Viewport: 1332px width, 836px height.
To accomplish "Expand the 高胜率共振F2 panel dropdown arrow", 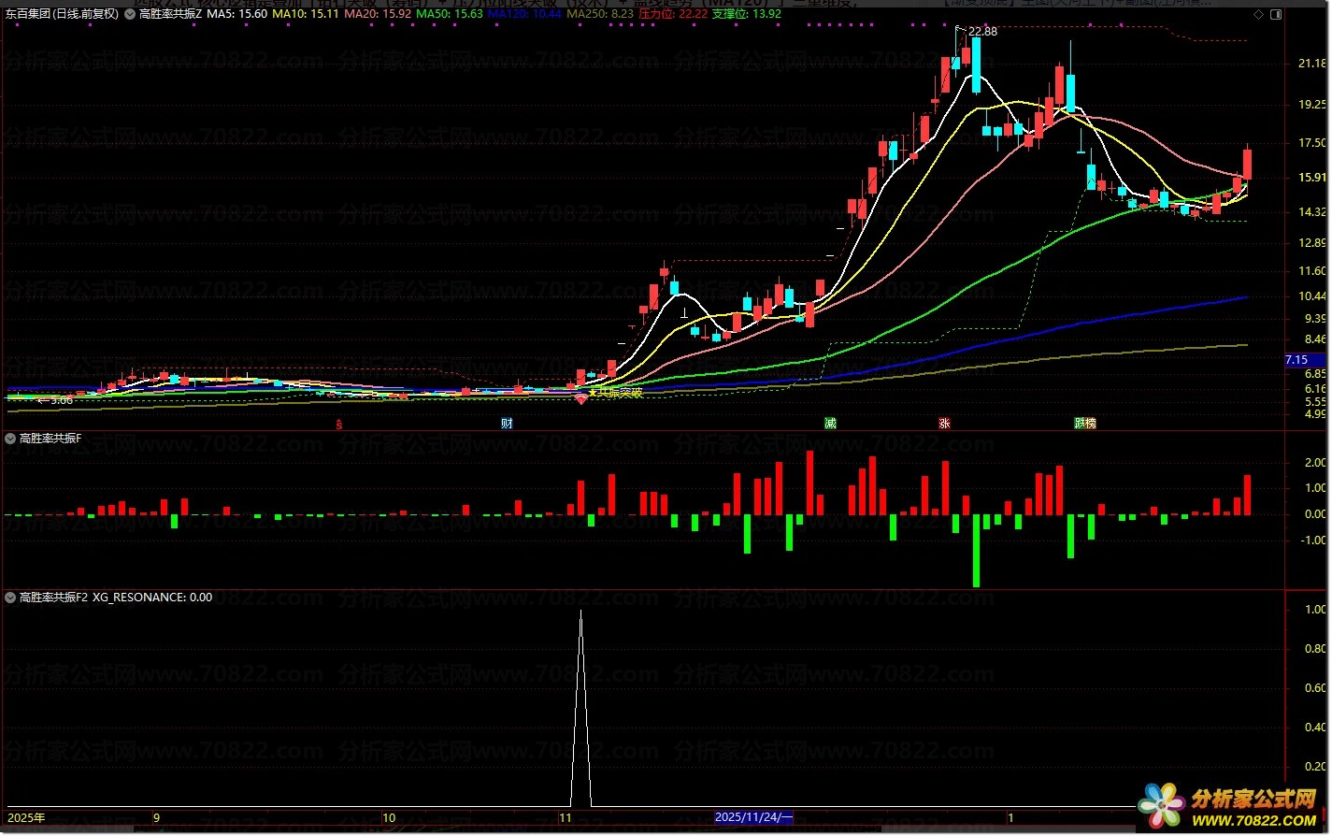I will [10, 597].
